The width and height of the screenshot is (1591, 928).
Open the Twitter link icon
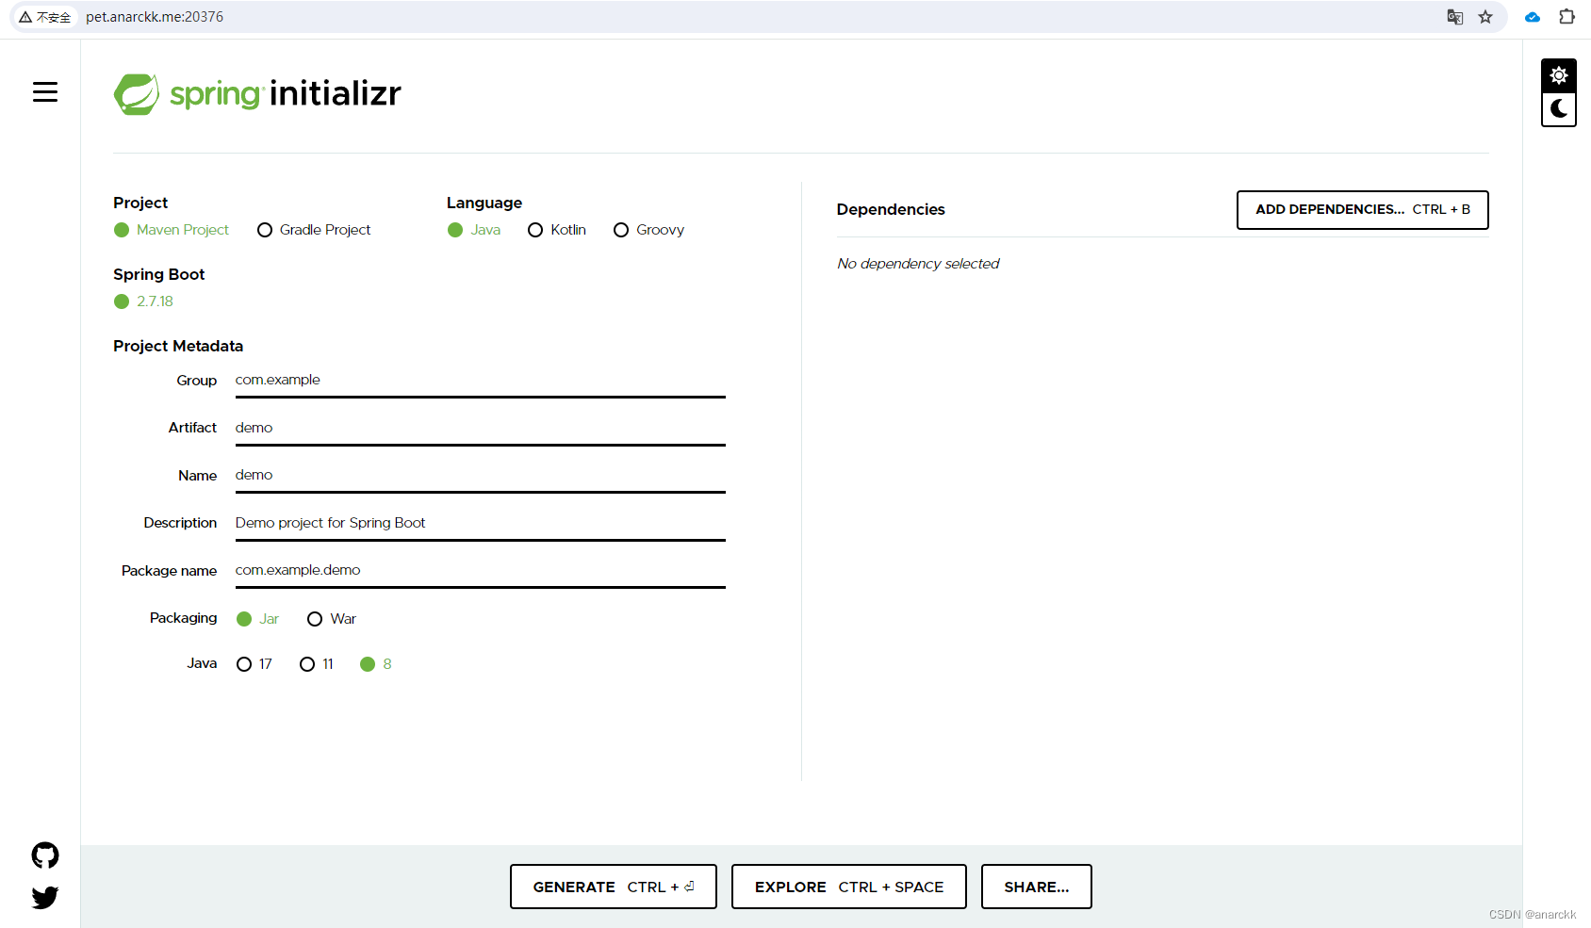(x=45, y=897)
